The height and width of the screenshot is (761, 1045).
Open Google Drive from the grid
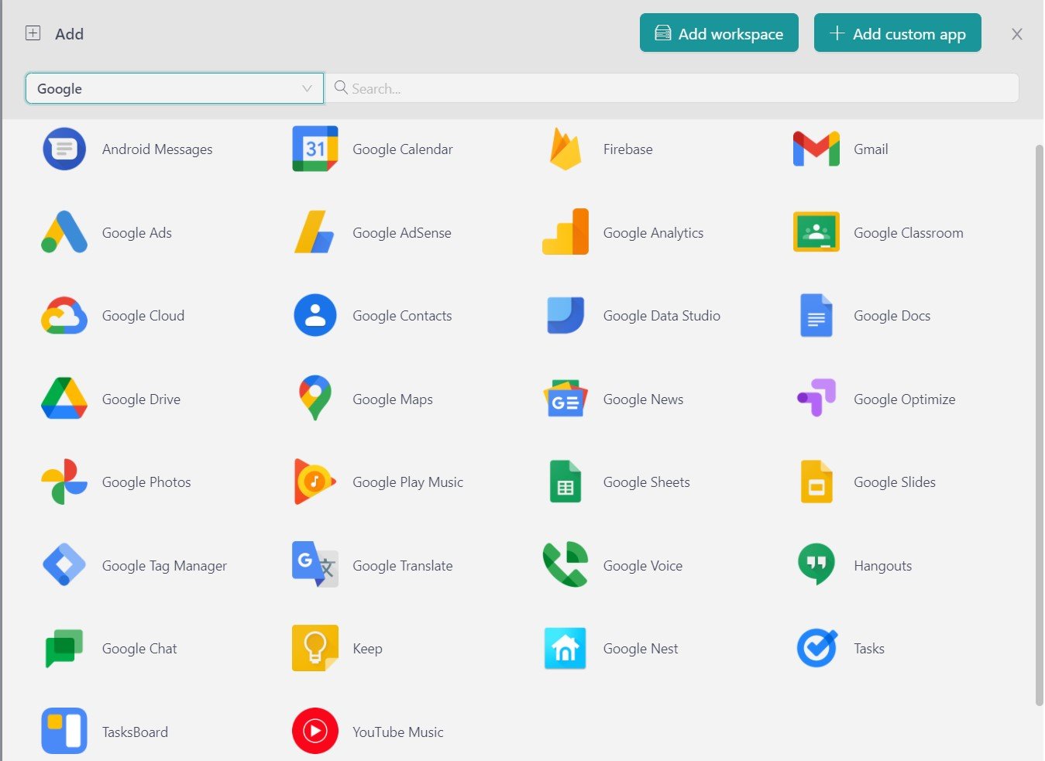tap(64, 399)
